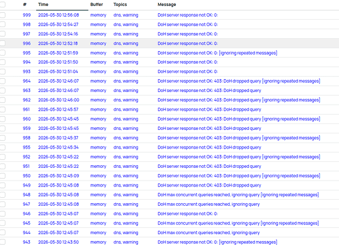
Task: Select entry number 959
Action: [x=27, y=128]
